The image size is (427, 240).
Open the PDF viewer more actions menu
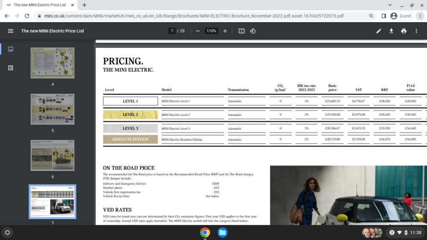point(416,31)
